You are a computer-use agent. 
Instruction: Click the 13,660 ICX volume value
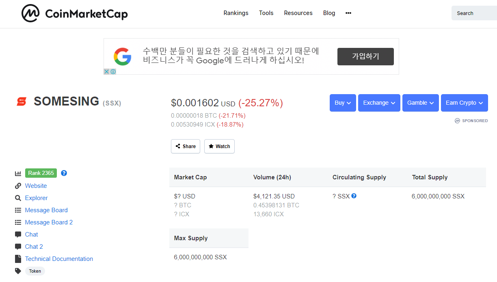point(268,214)
